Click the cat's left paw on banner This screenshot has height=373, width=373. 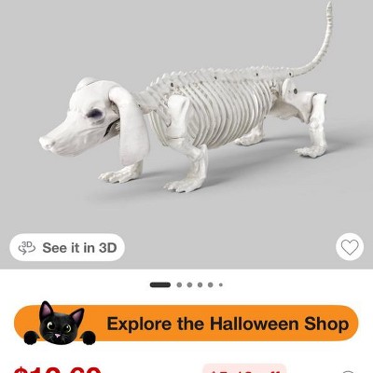tap(31, 338)
